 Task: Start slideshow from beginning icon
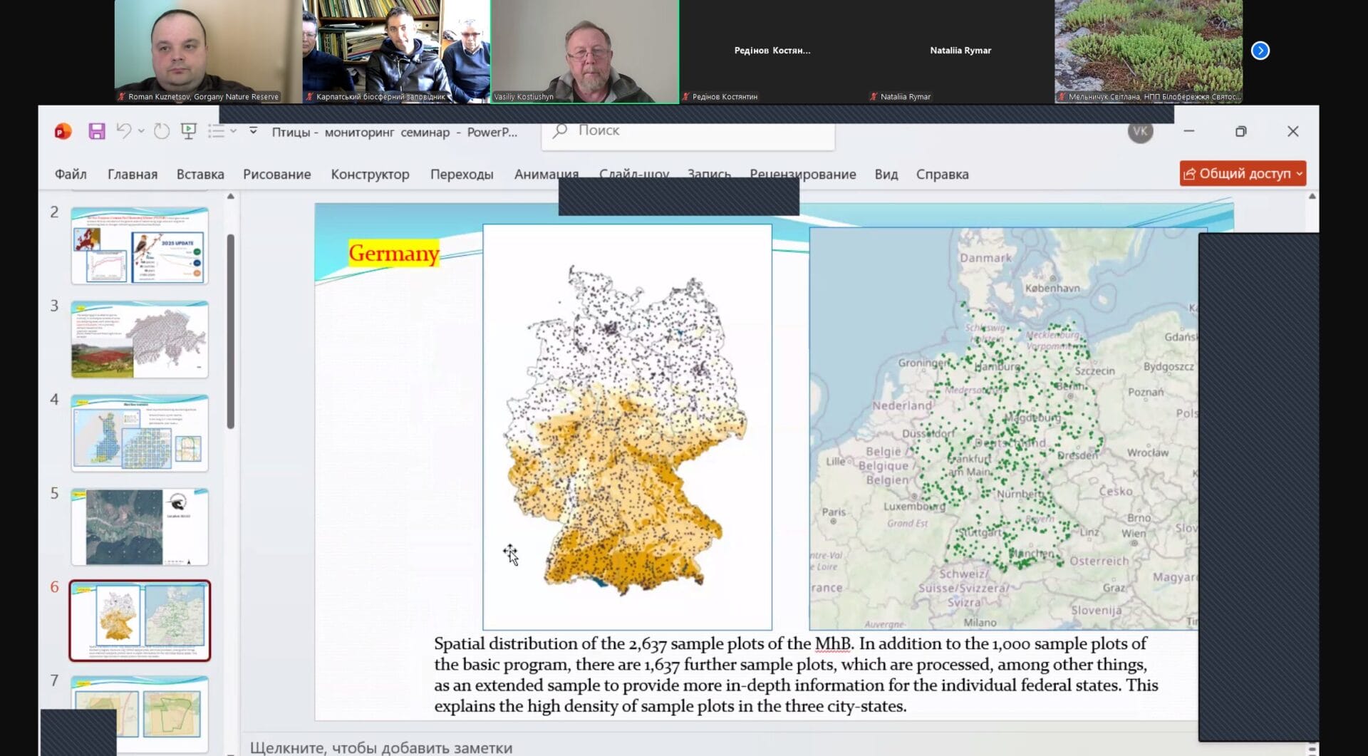click(x=189, y=131)
